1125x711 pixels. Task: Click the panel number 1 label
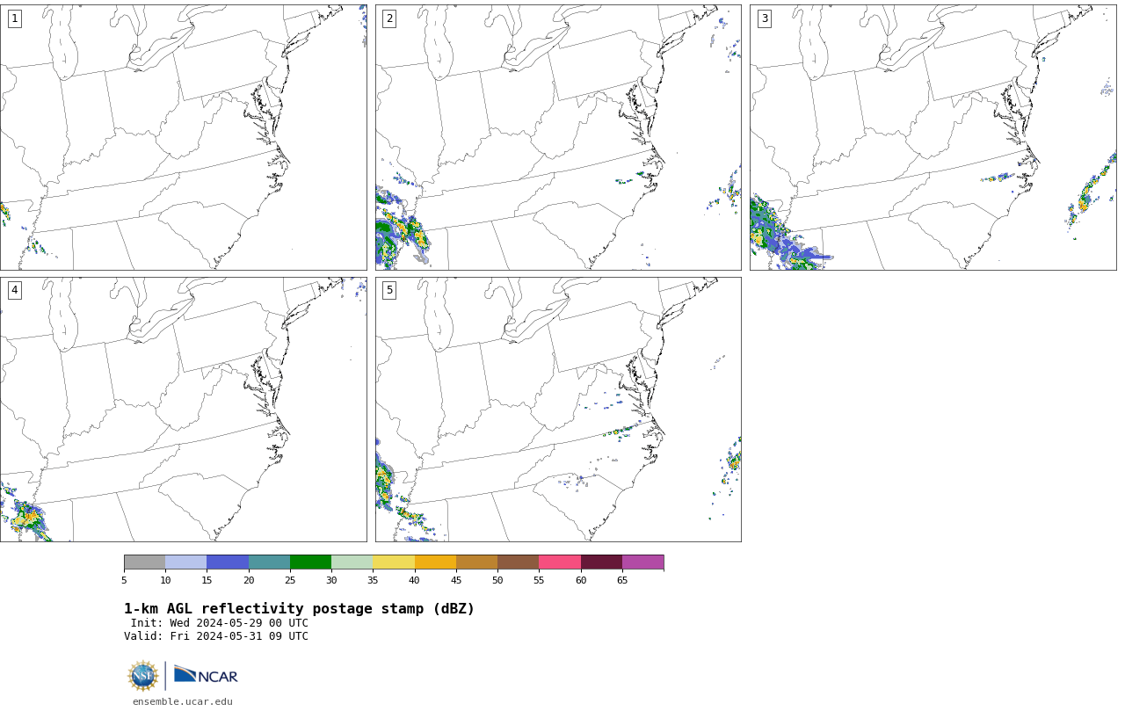click(14, 18)
